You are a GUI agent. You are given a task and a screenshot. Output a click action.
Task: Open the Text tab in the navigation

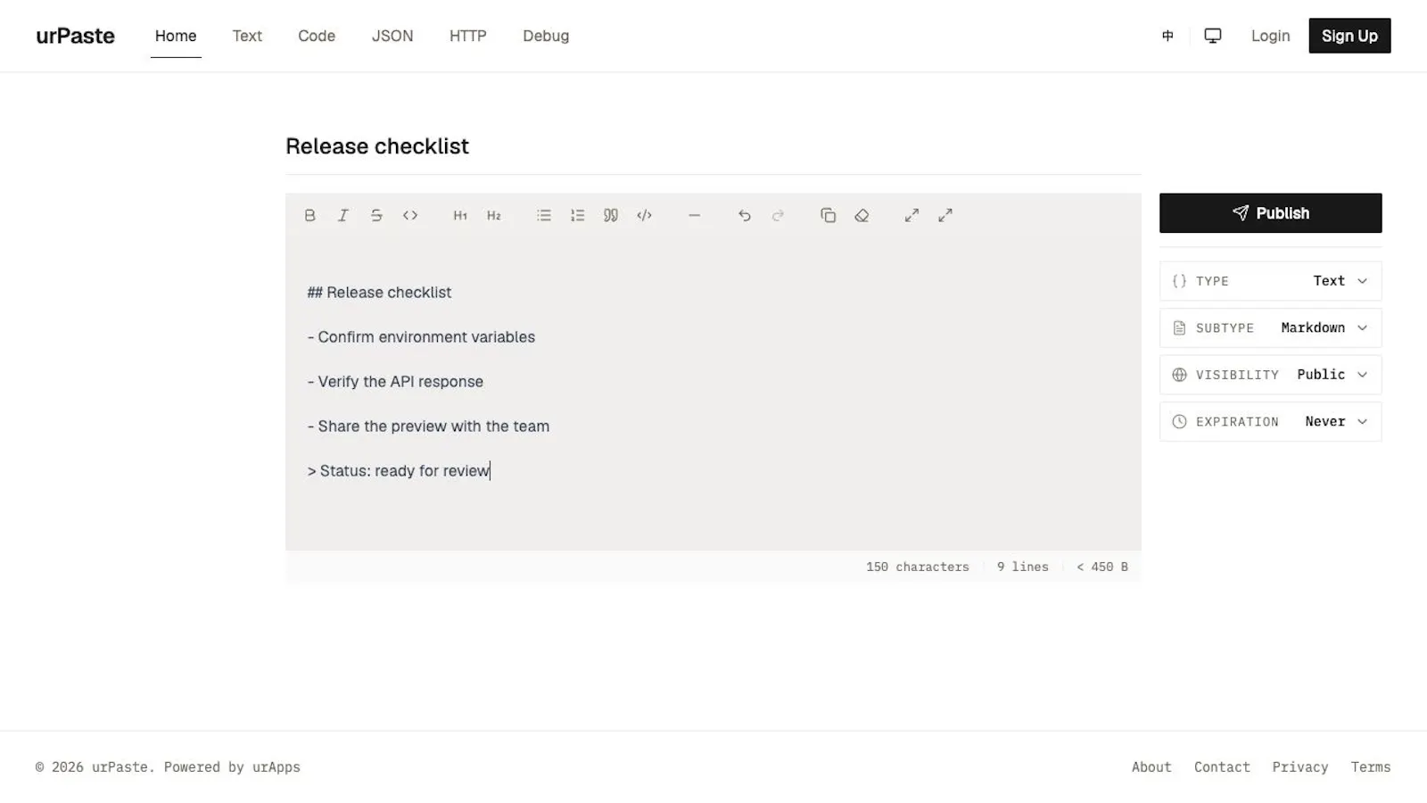[247, 36]
